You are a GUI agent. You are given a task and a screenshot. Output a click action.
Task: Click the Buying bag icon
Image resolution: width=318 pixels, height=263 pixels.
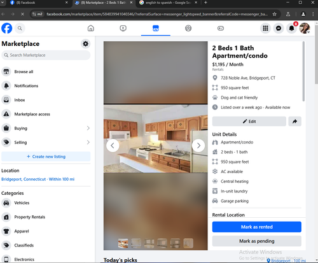6,128
